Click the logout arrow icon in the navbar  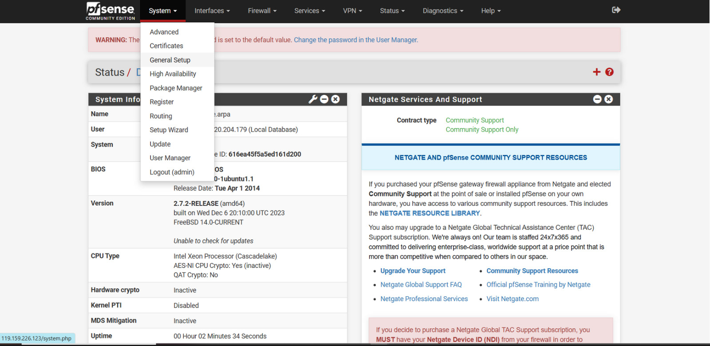pos(616,10)
